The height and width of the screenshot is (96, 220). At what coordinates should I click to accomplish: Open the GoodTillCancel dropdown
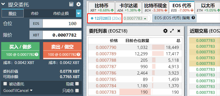(18, 91)
